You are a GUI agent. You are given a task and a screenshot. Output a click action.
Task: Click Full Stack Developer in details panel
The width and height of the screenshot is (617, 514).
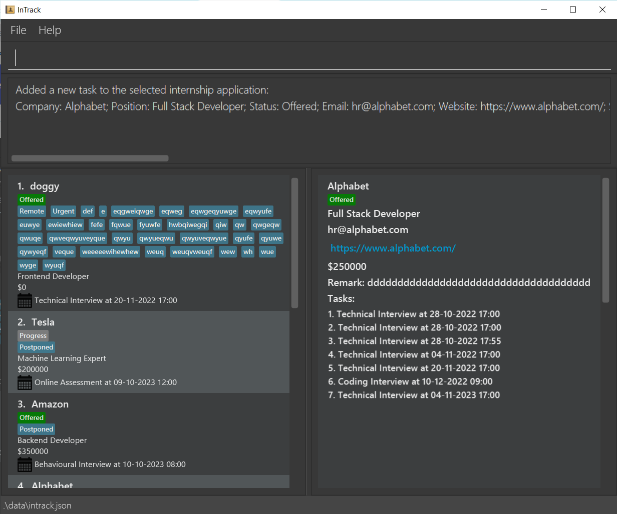coord(374,213)
